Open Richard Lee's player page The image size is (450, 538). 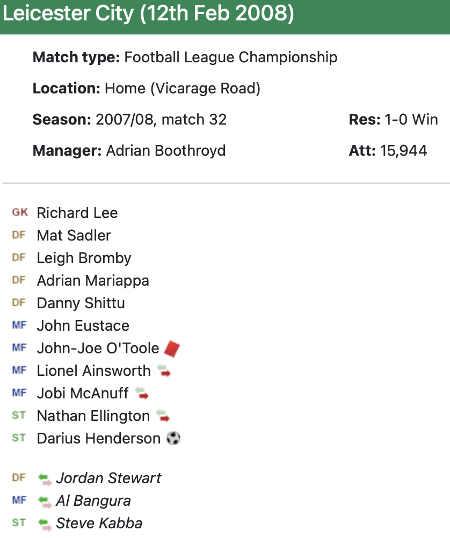(77, 213)
